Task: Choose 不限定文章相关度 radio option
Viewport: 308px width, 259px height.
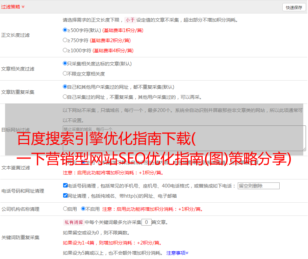Action: click(65, 73)
